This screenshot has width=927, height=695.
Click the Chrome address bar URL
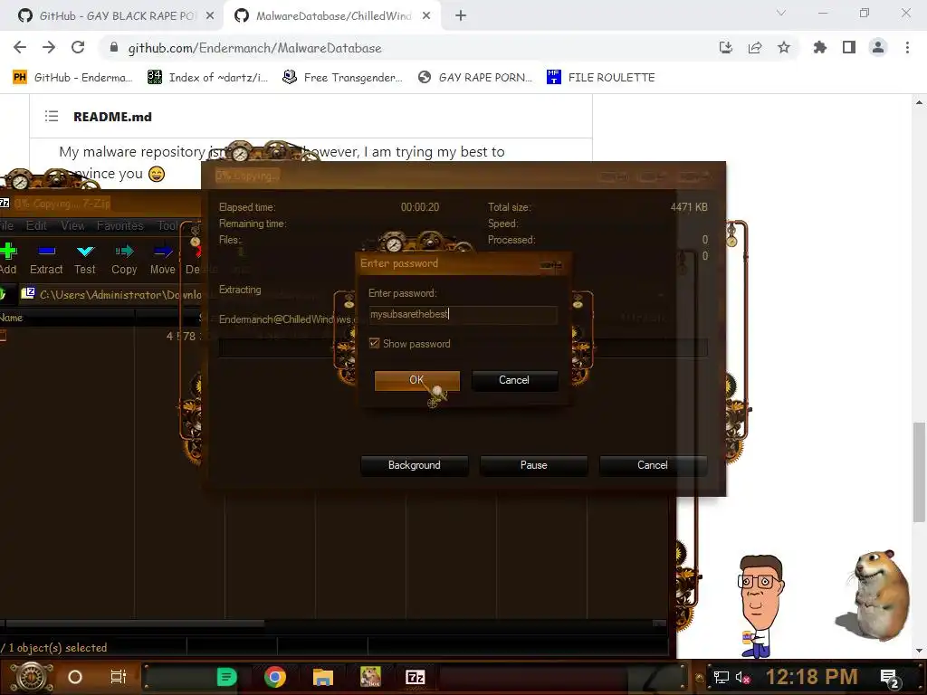pyautogui.click(x=254, y=48)
